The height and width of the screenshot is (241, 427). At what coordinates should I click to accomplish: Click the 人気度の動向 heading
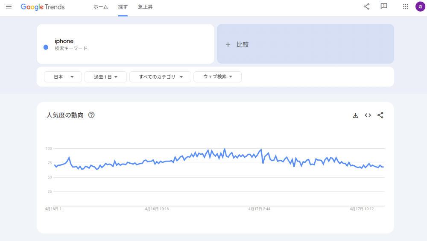coord(65,115)
